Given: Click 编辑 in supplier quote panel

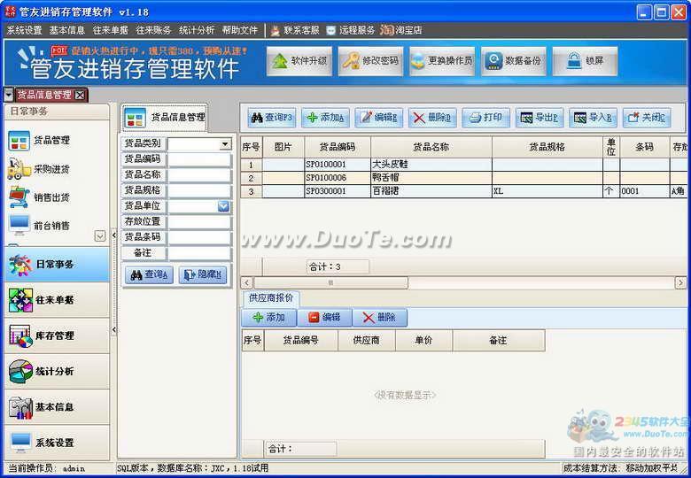Looking at the screenshot, I should pyautogui.click(x=324, y=318).
